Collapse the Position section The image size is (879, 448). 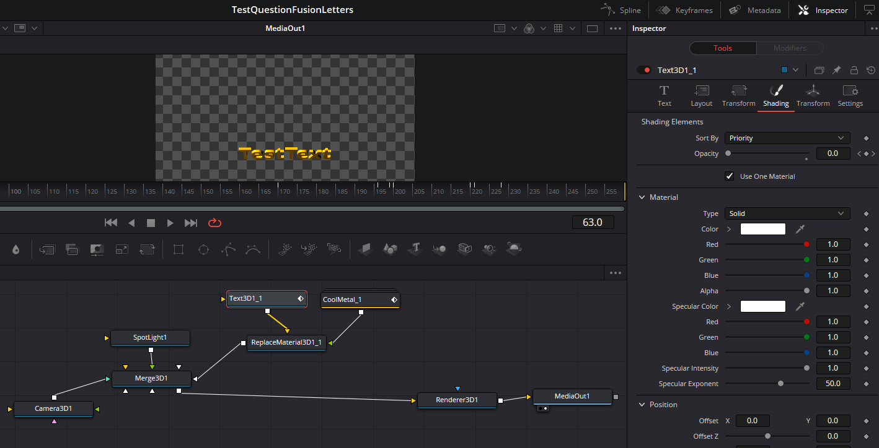coord(642,405)
